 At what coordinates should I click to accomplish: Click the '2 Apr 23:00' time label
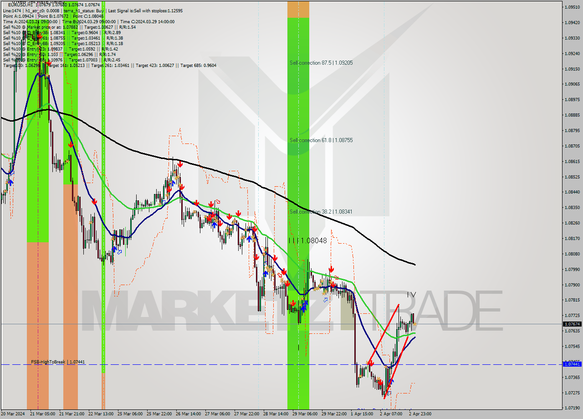pyautogui.click(x=420, y=414)
